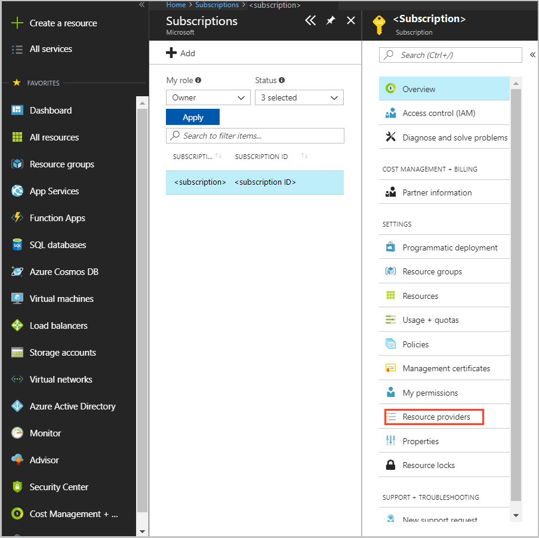
Task: Open Resource providers in settings menu
Action: pos(436,417)
